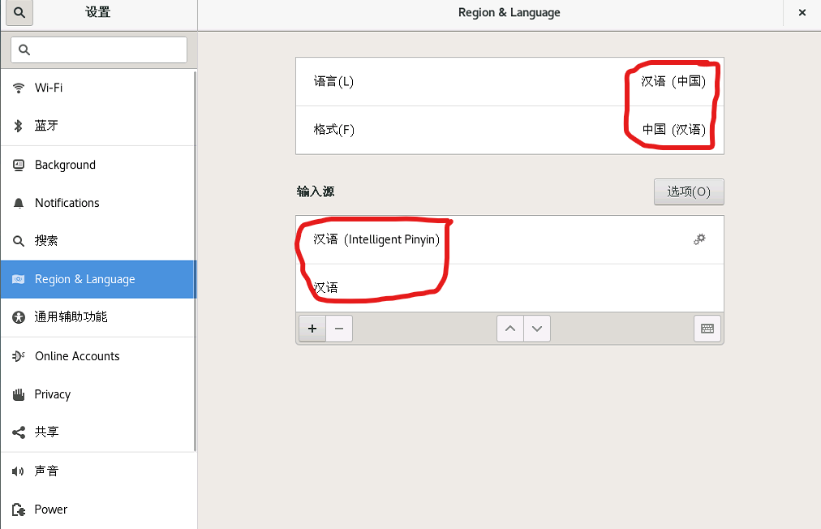Click the Background monitor icon
The height and width of the screenshot is (529, 821).
pyautogui.click(x=19, y=165)
